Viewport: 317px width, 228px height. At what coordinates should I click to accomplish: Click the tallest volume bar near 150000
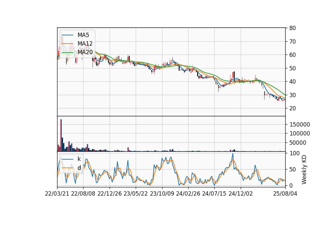click(x=61, y=135)
